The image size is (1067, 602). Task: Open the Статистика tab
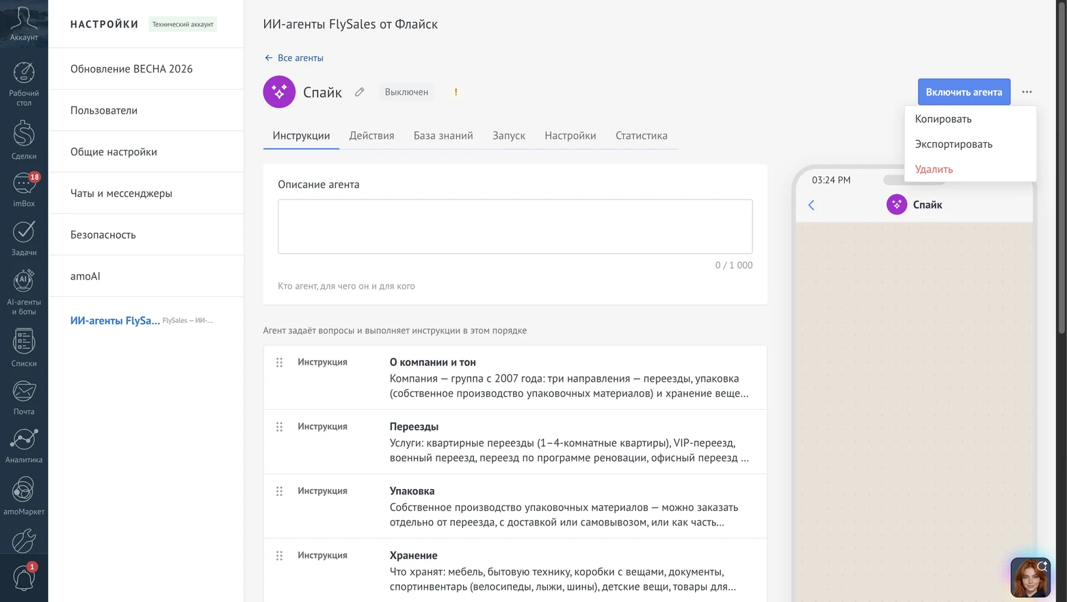642,135
